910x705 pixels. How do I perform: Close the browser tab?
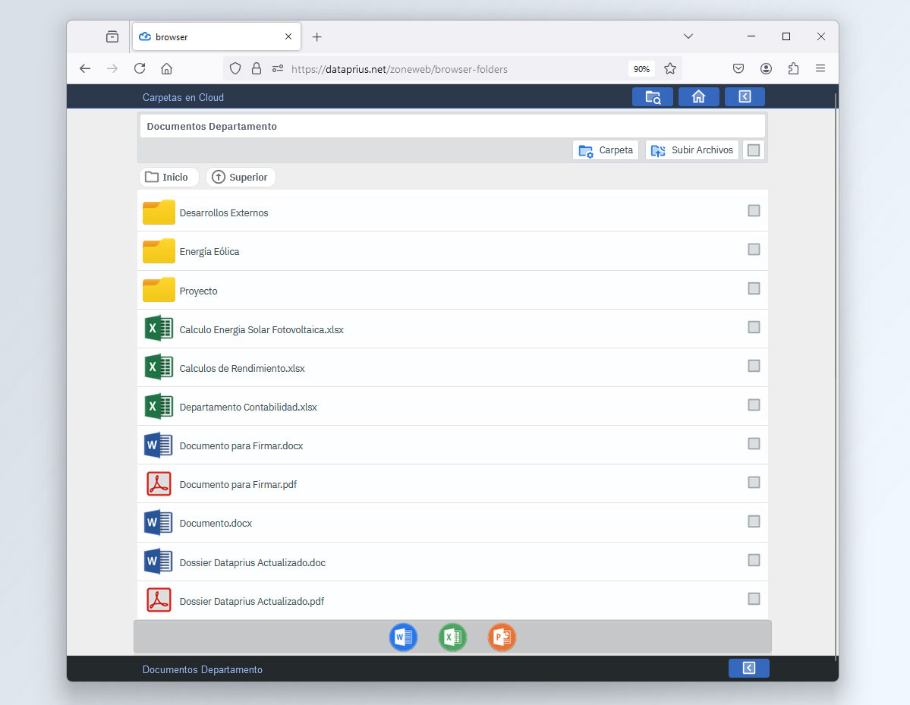(x=288, y=36)
